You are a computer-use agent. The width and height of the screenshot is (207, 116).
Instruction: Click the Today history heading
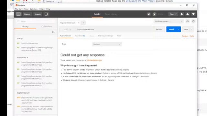pyautogui.click(x=20, y=38)
